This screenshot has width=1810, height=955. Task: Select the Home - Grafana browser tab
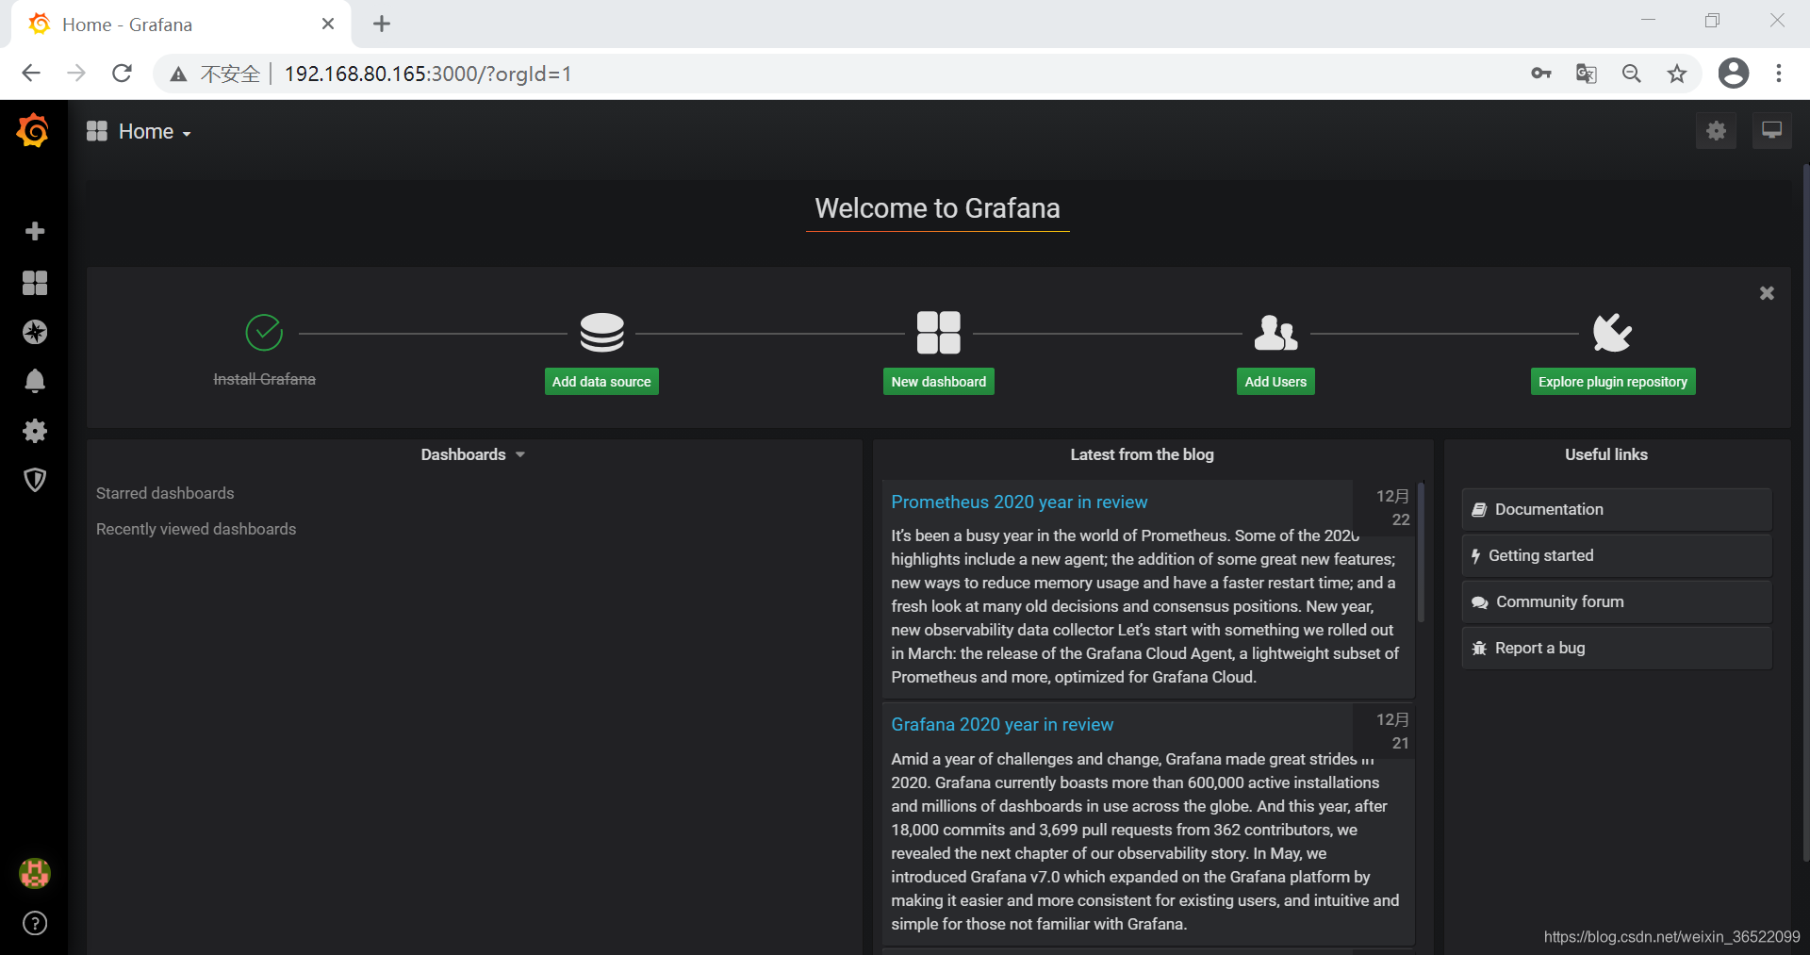click(x=181, y=25)
